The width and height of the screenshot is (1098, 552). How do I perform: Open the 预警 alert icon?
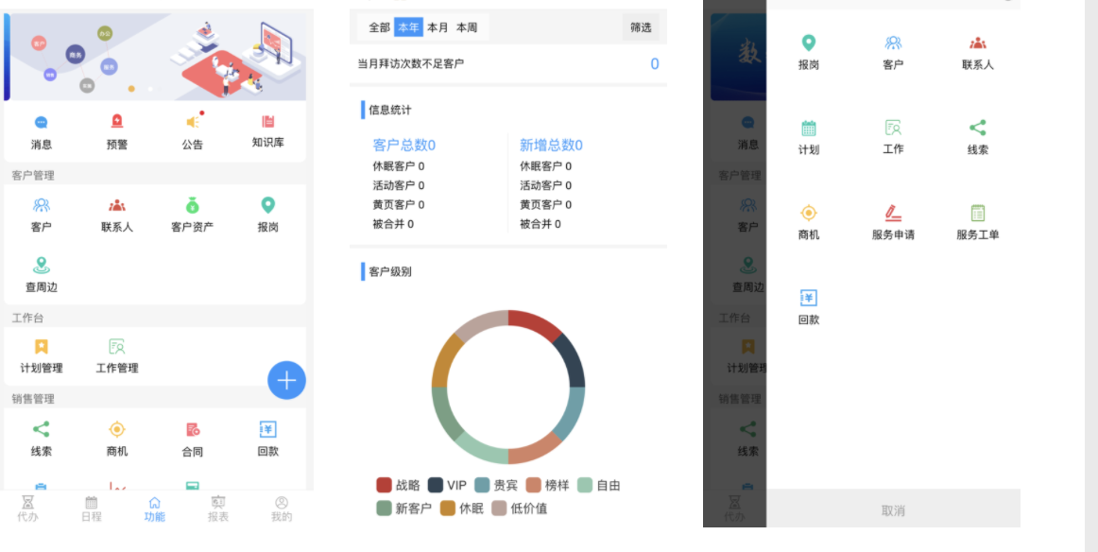point(116,123)
